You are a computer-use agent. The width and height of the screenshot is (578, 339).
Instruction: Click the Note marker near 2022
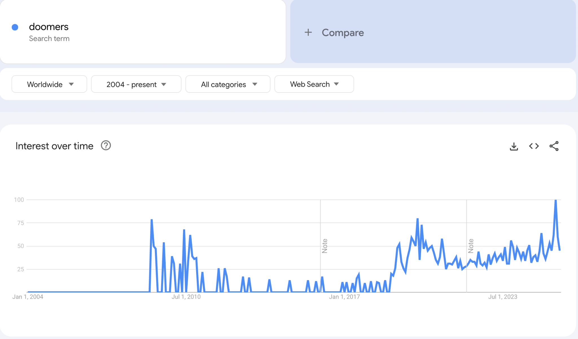[x=471, y=246]
